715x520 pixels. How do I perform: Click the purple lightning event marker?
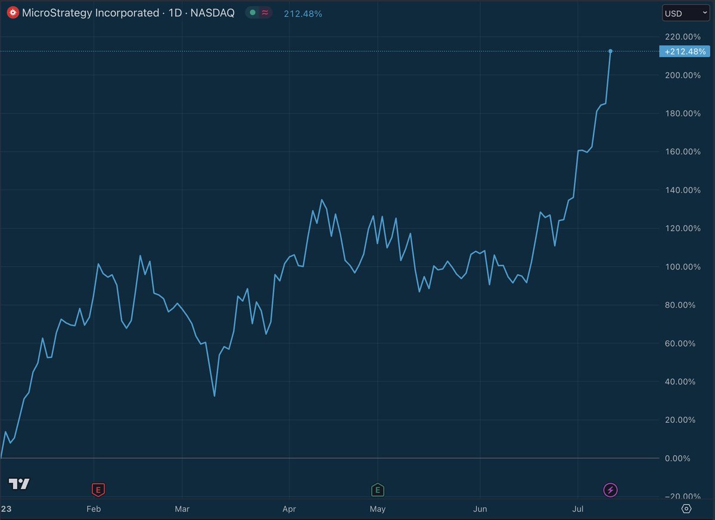[611, 490]
